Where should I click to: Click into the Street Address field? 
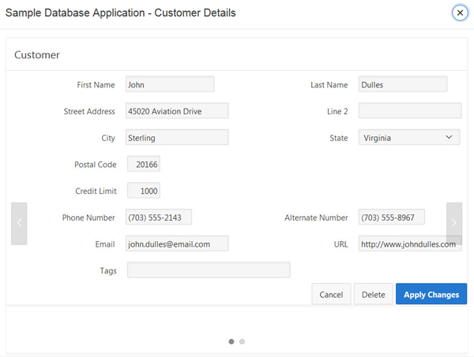[177, 111]
